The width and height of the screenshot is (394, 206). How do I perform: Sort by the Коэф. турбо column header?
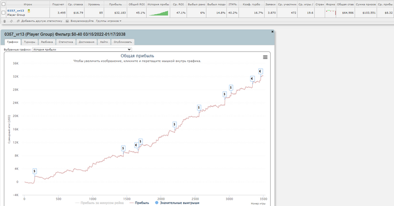[251, 5]
